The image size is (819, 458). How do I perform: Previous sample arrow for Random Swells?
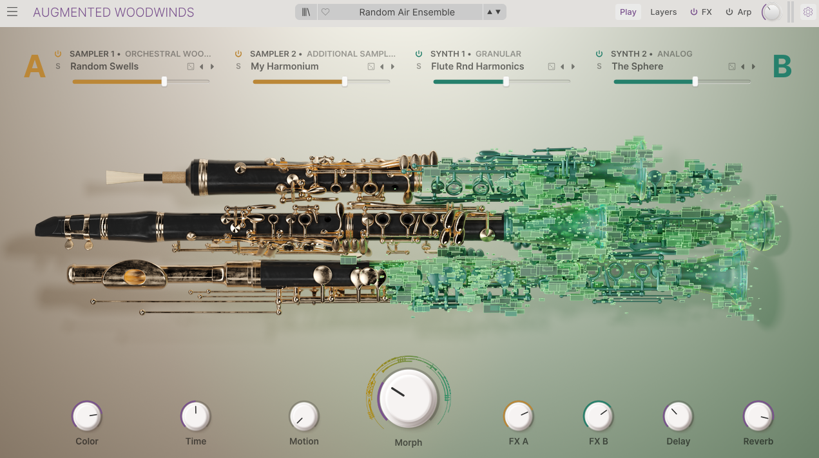pyautogui.click(x=201, y=66)
